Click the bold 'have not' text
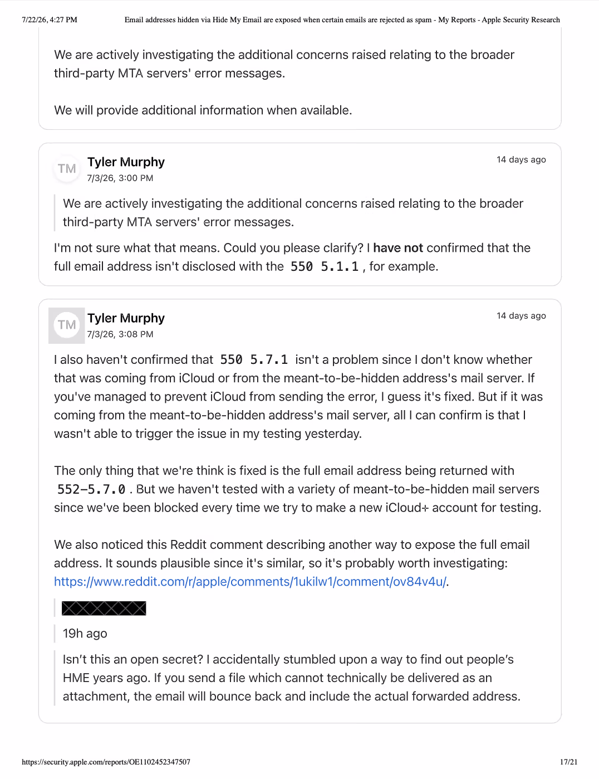The width and height of the screenshot is (599, 779). [398, 248]
